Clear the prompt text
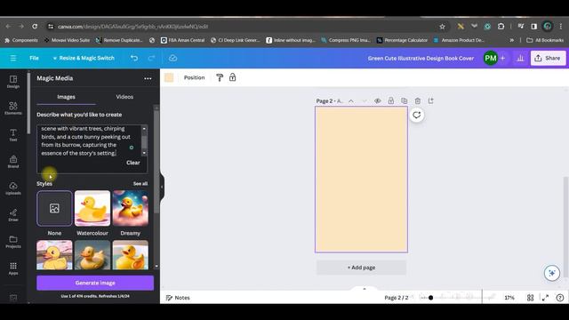The height and width of the screenshot is (320, 569). 133,163
